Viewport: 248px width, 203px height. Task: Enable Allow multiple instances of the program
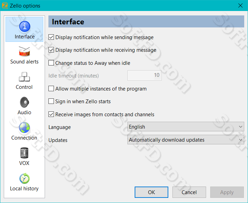(x=51, y=88)
